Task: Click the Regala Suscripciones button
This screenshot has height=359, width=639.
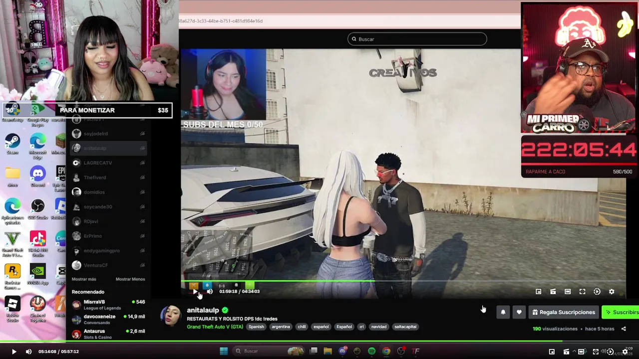Action: (564, 312)
